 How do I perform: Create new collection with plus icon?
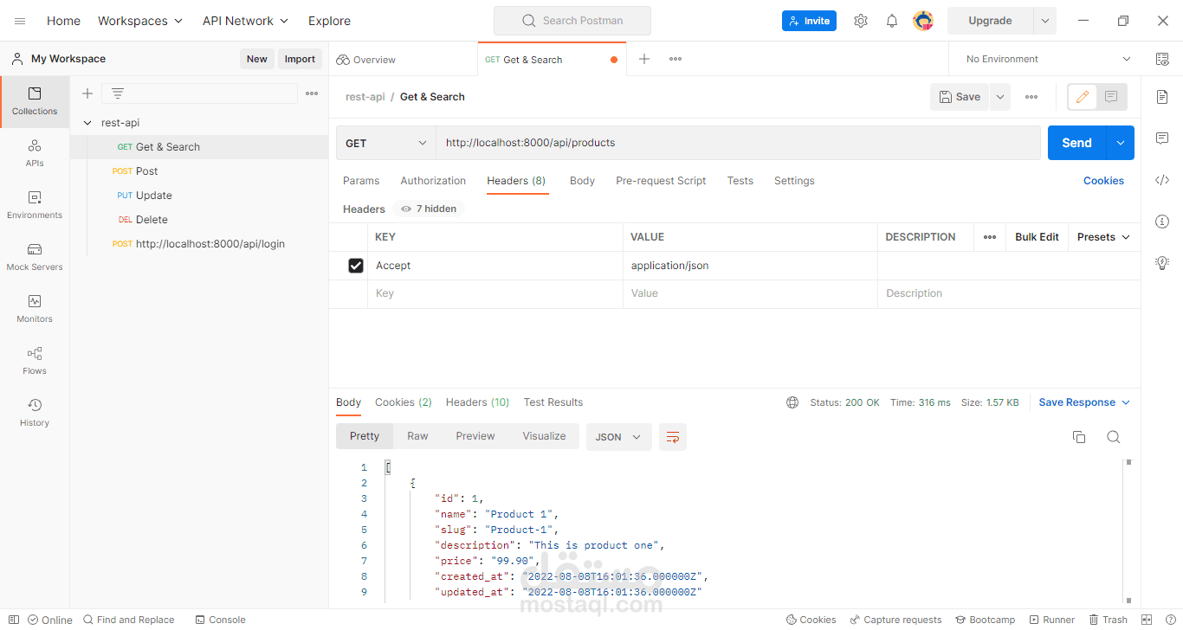(x=87, y=93)
